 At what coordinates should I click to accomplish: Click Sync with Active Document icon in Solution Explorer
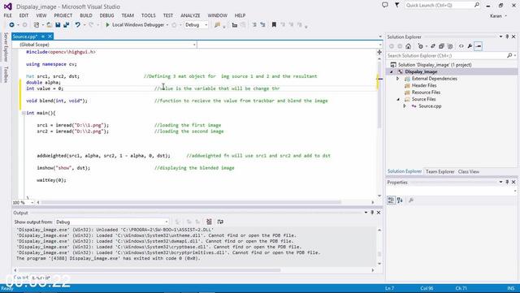433,46
